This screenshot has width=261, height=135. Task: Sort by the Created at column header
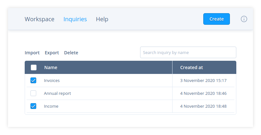point(191,67)
